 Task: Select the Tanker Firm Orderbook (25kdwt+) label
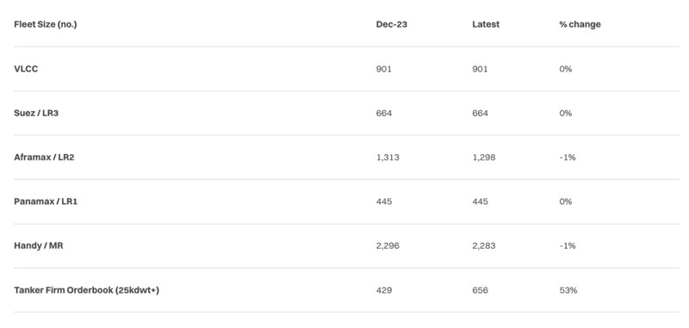pyautogui.click(x=87, y=290)
